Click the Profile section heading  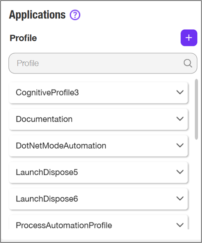[x=23, y=38]
